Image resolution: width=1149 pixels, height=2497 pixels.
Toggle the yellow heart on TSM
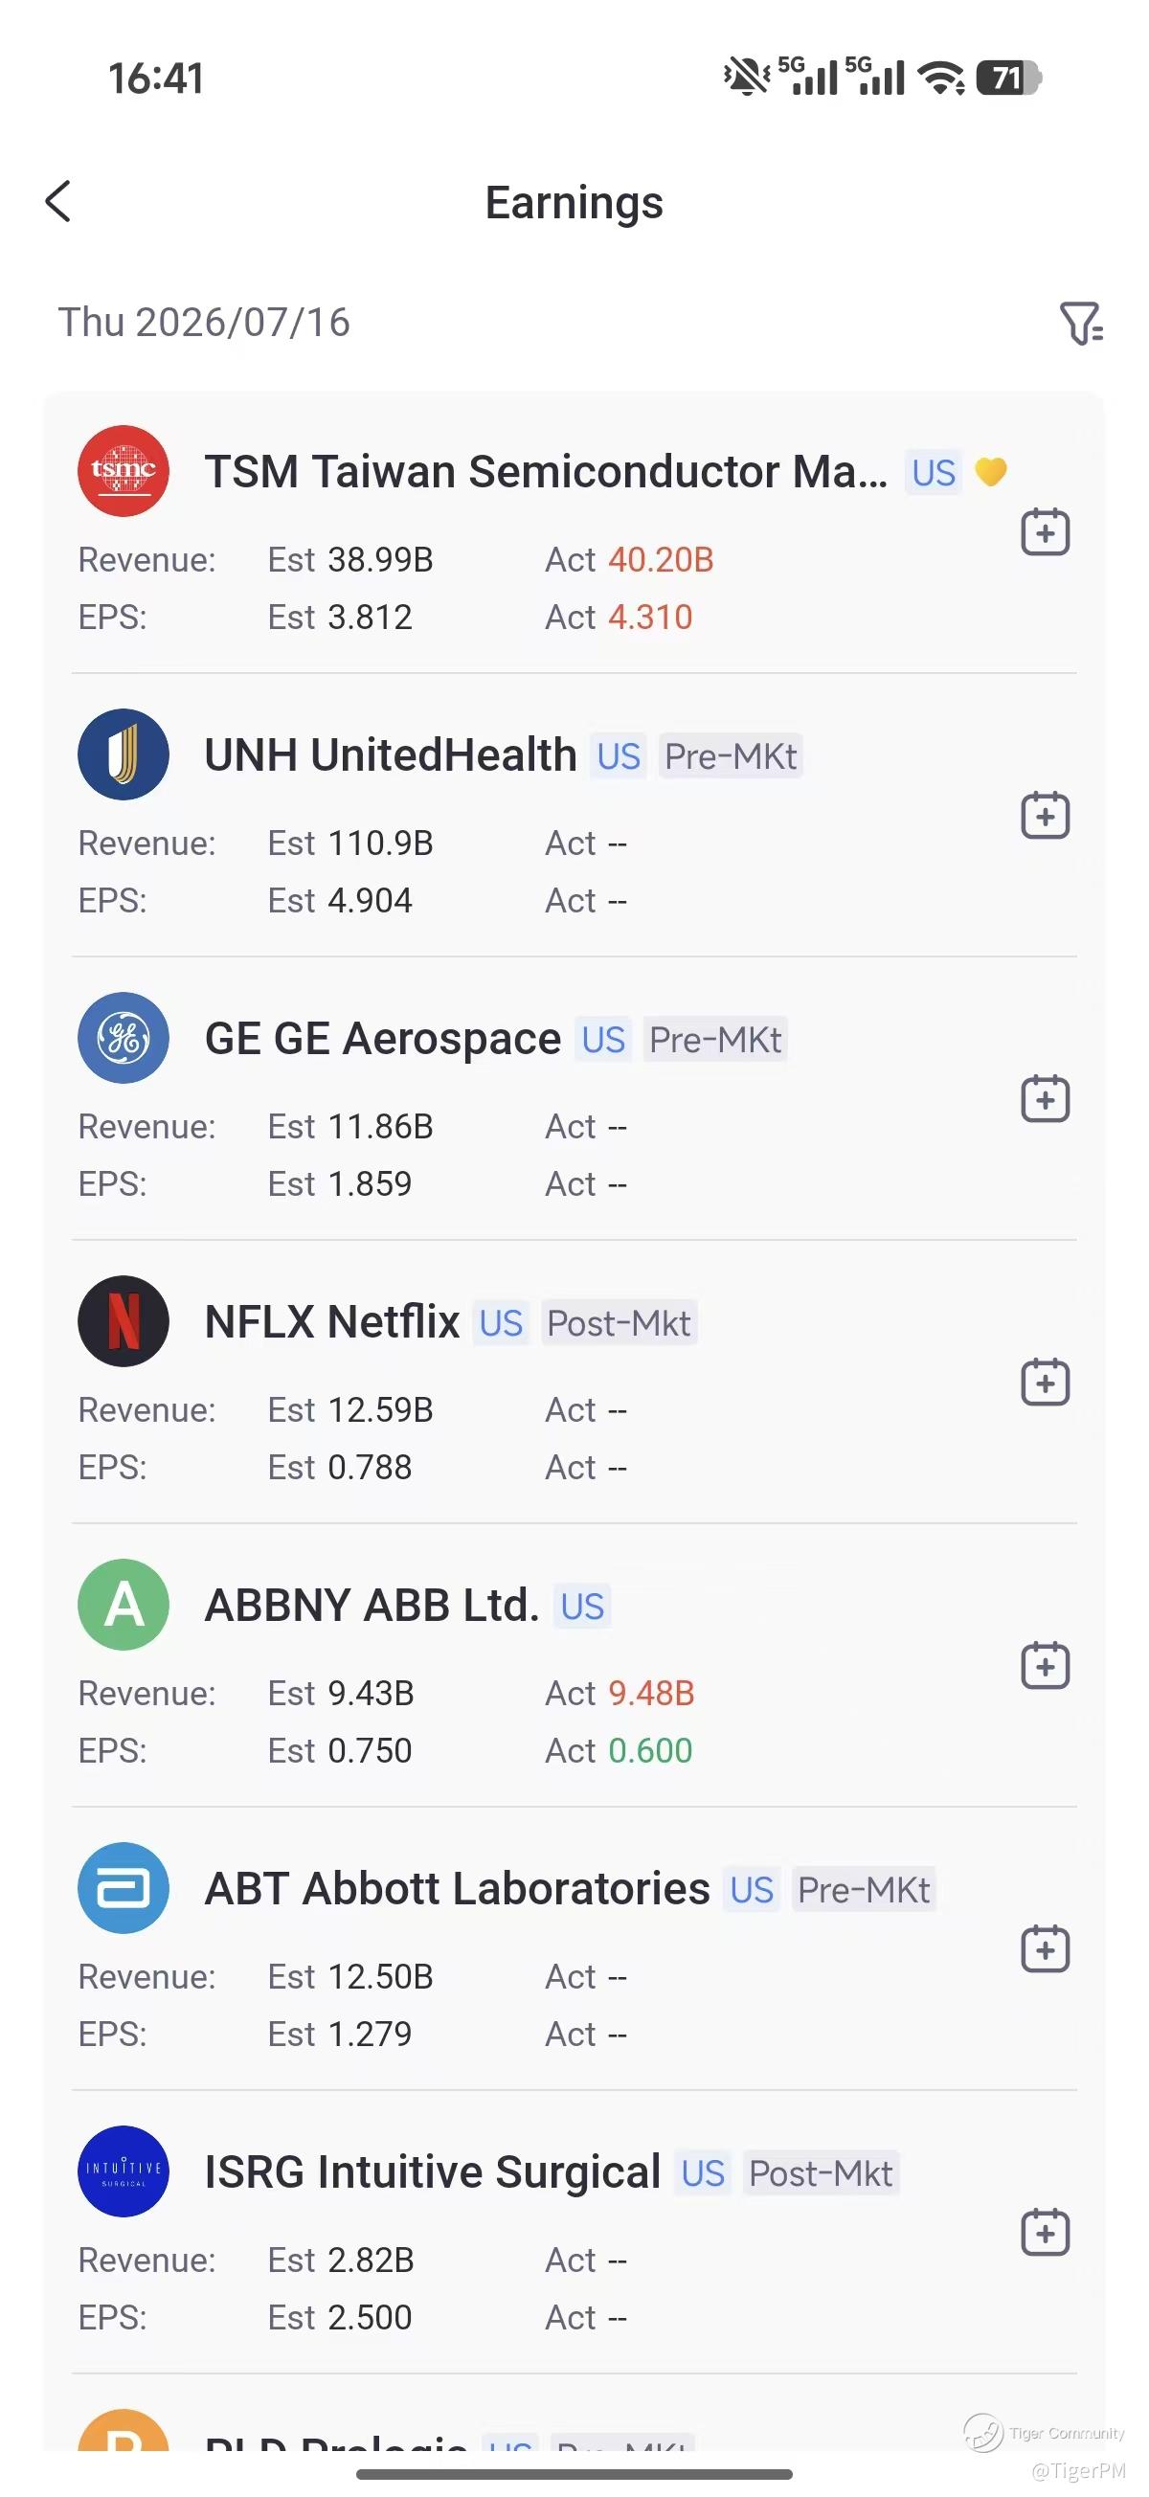(991, 472)
